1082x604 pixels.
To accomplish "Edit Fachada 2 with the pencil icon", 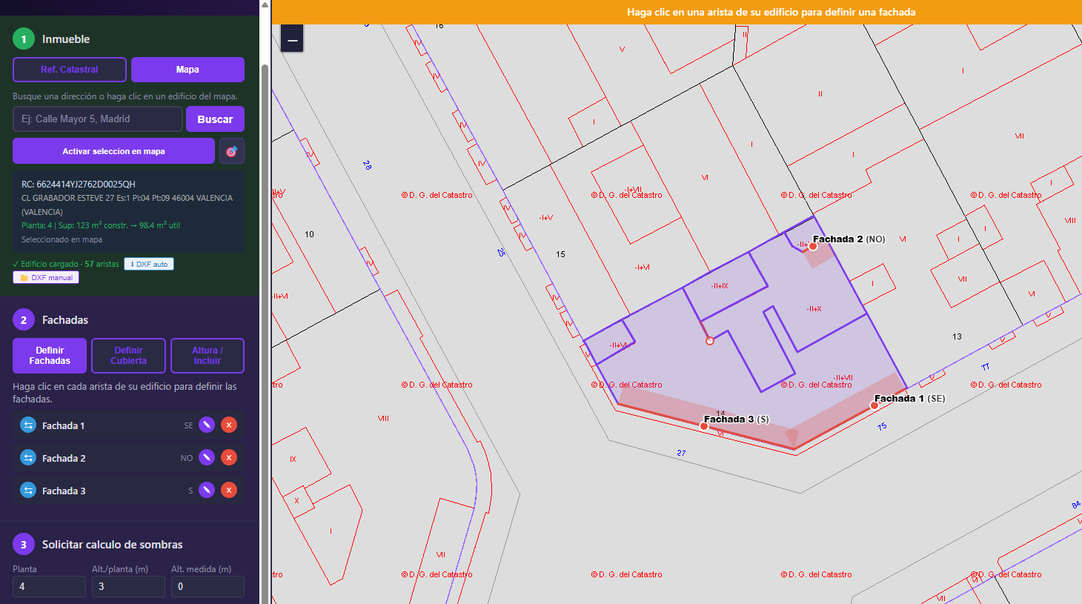I will (x=207, y=458).
